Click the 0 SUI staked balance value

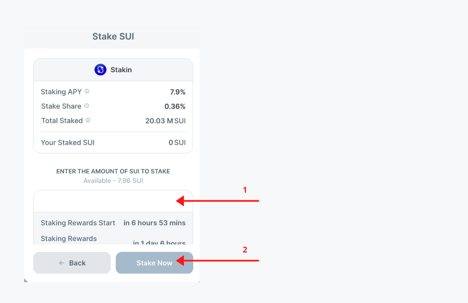[x=177, y=142]
